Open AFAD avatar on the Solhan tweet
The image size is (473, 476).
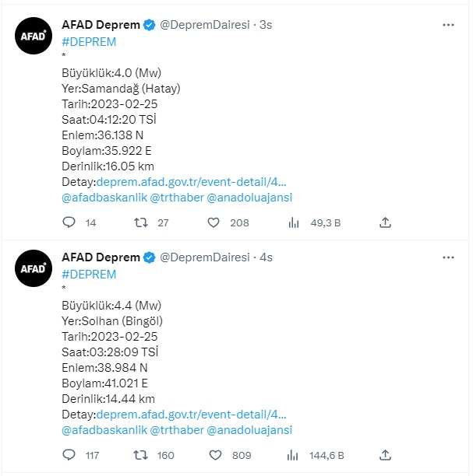[34, 268]
